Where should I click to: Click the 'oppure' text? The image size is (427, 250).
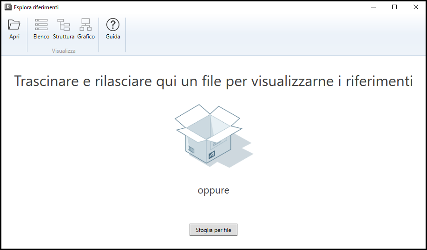click(x=213, y=190)
